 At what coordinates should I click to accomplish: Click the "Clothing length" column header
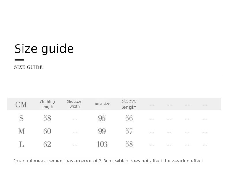(47, 104)
